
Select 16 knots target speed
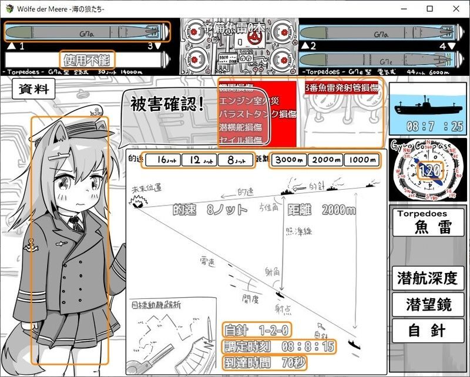(162, 160)
